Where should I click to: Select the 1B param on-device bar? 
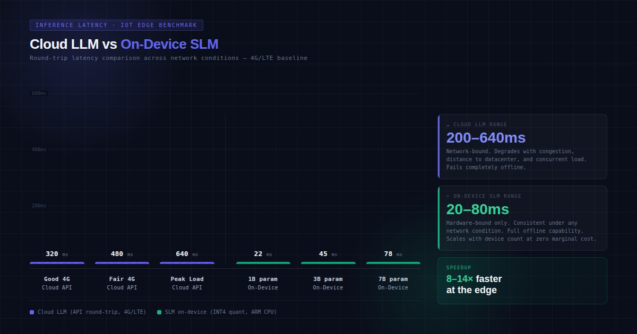click(x=263, y=262)
